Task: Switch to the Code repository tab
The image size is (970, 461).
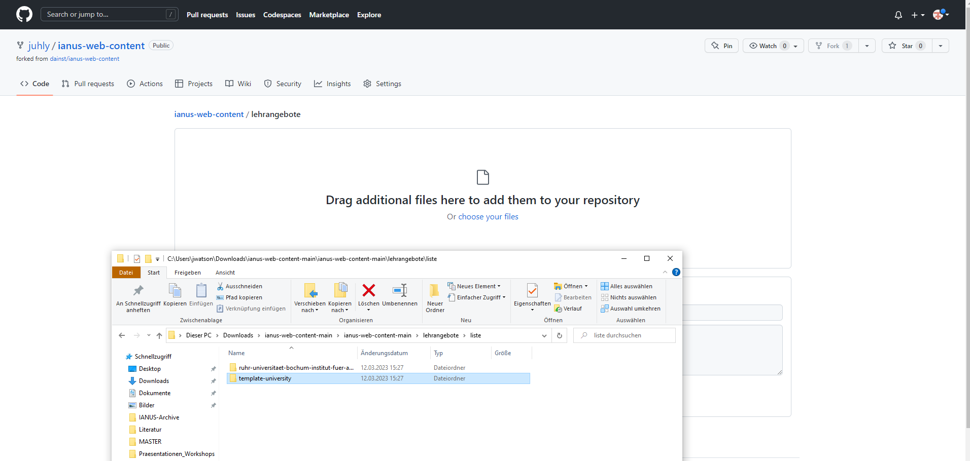Action: [x=34, y=84]
